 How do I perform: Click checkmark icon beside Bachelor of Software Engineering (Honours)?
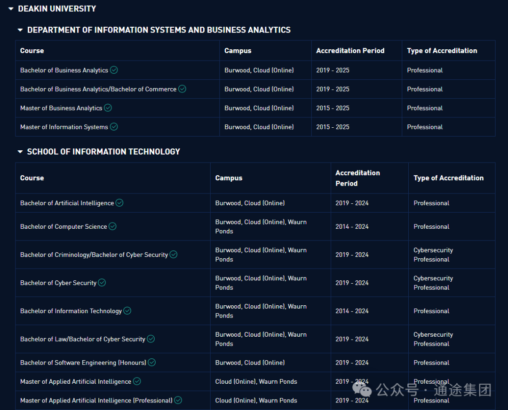click(151, 363)
